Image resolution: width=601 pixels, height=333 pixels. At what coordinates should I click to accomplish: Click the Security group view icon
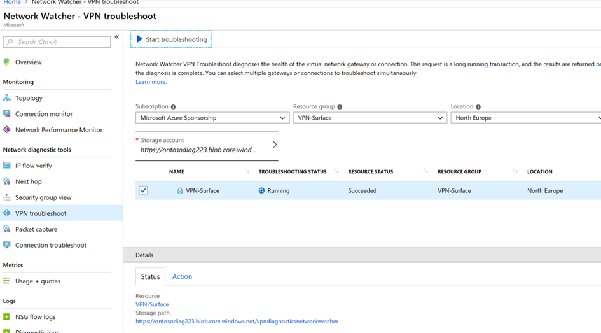(6, 197)
